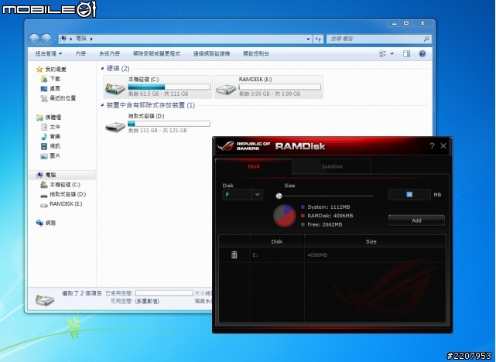Delete the E: RAMDisk with trash icon

pyautogui.click(x=234, y=254)
